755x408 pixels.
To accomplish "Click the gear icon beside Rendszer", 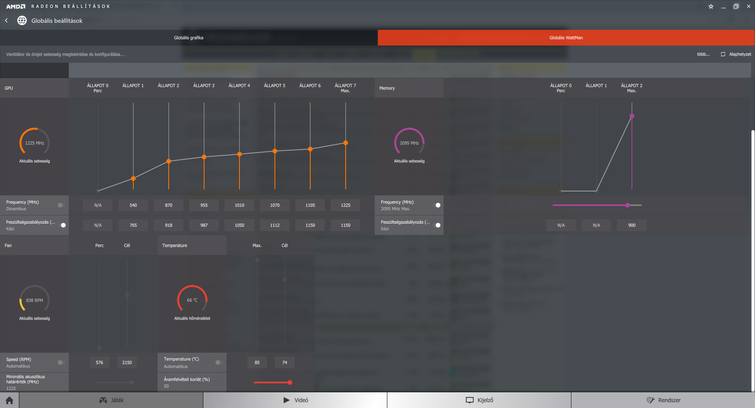I will coord(650,400).
